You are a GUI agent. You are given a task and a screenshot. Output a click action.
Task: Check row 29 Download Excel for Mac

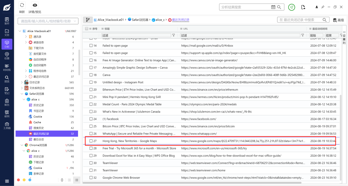pos(91,156)
